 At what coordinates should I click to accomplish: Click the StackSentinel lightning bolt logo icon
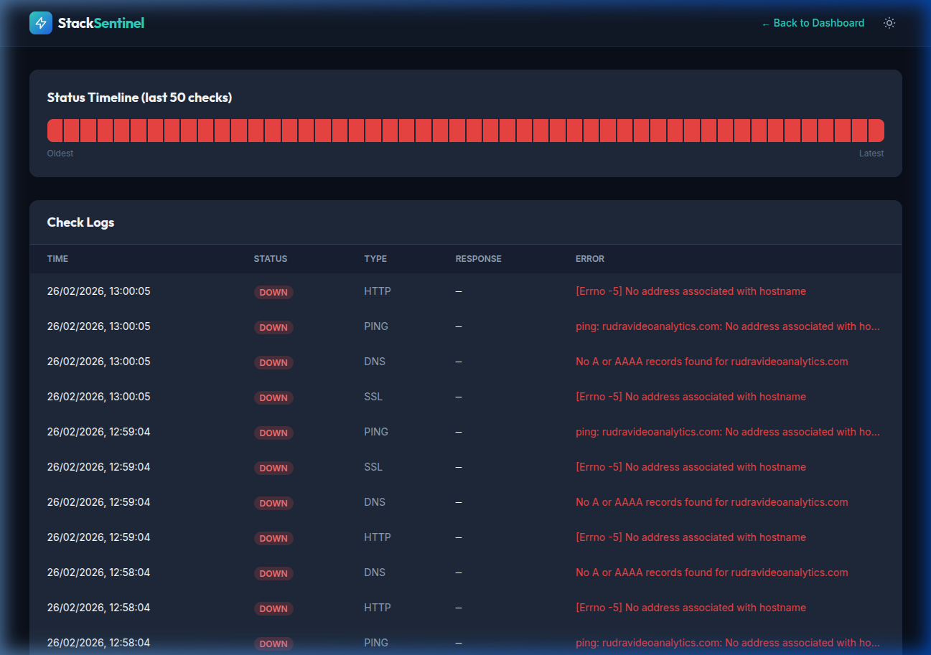coord(41,23)
